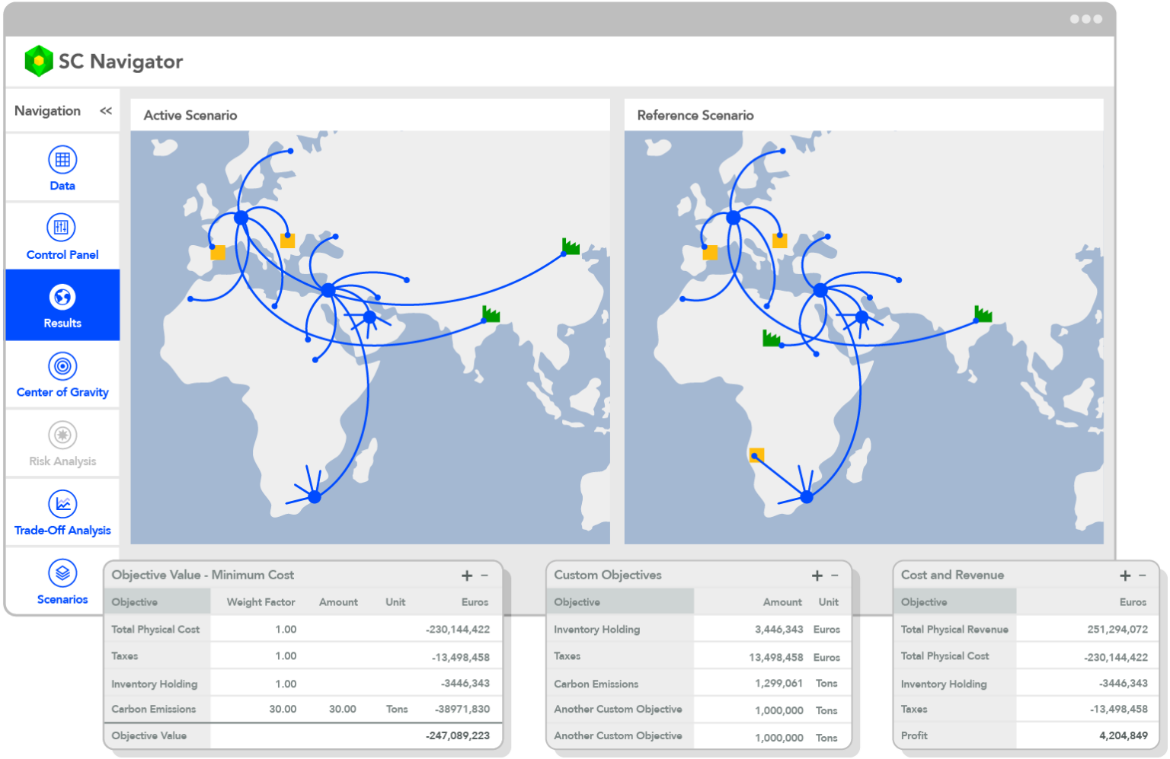Click the Carbon Emissions weight factor value
Image resolution: width=1170 pixels, height=759 pixels.
click(x=282, y=709)
